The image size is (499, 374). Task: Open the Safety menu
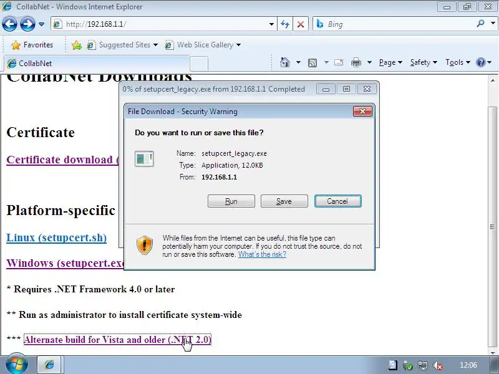click(x=424, y=62)
